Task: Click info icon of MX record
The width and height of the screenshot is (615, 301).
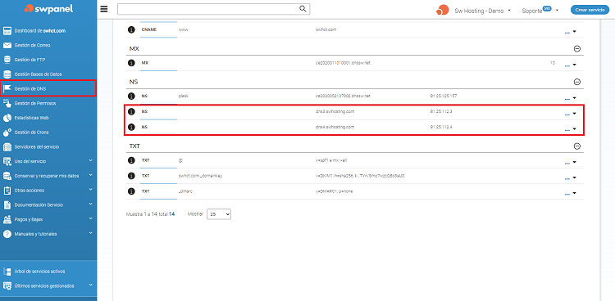Action: pos(131,63)
